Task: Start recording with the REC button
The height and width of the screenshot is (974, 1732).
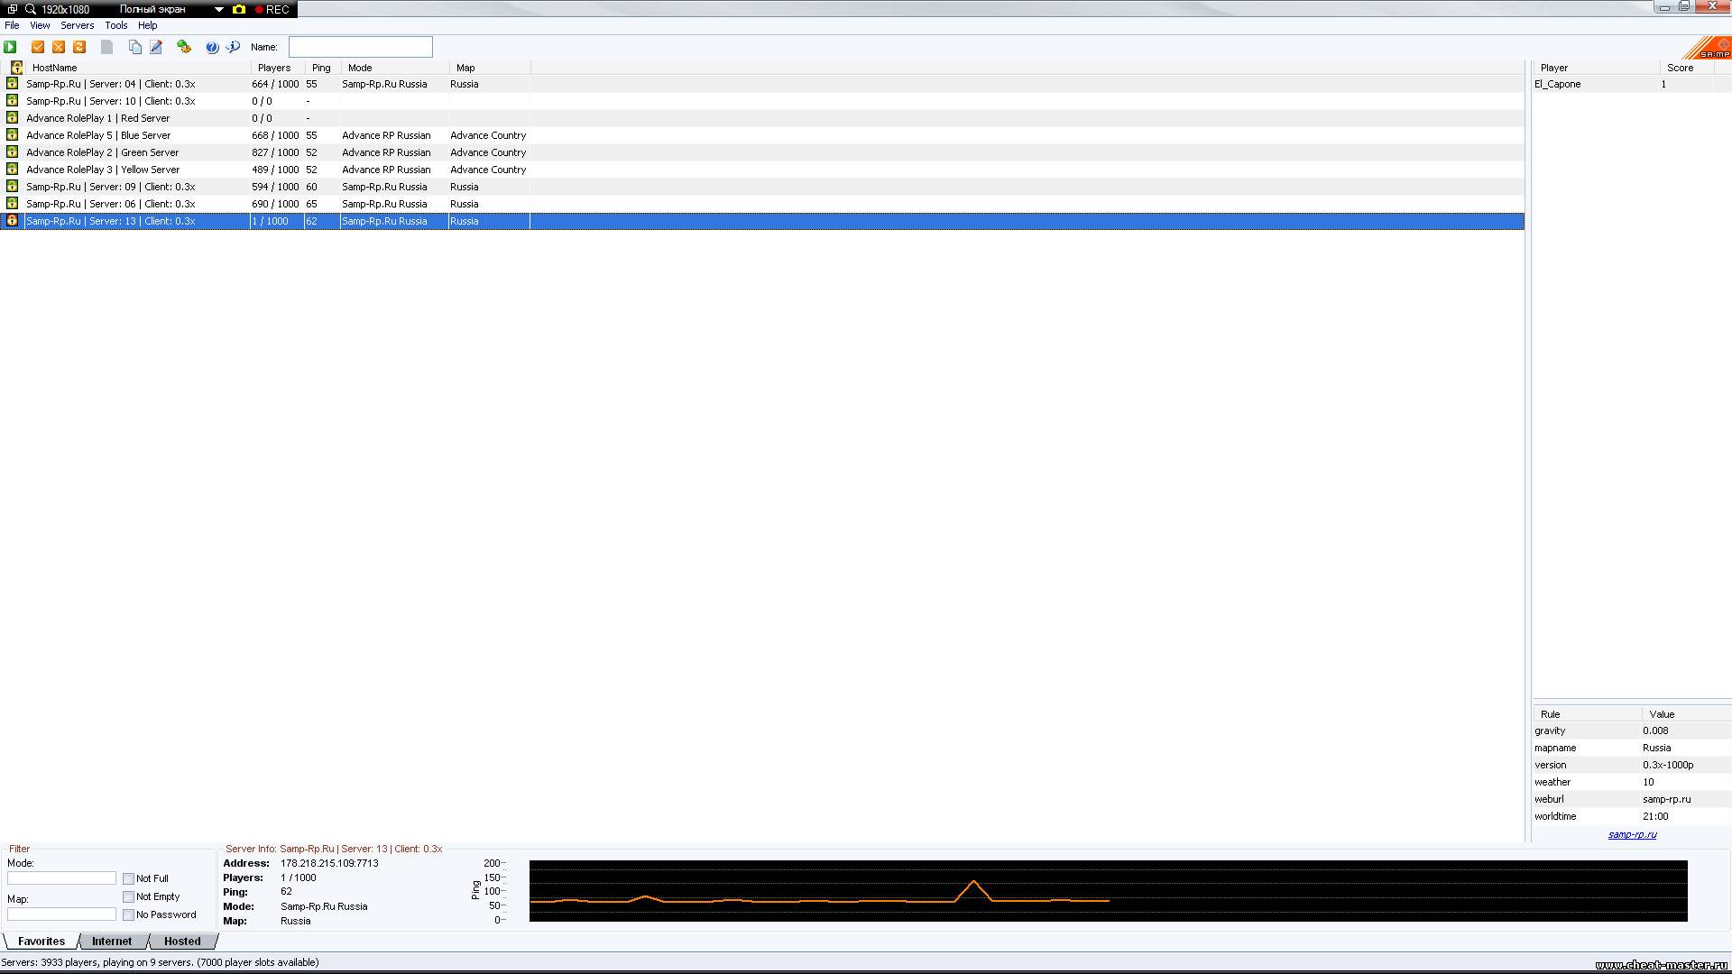Action: click(x=272, y=9)
